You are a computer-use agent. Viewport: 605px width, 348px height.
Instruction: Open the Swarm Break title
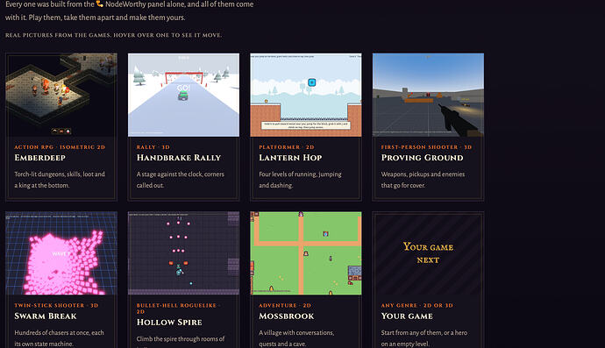coord(46,316)
